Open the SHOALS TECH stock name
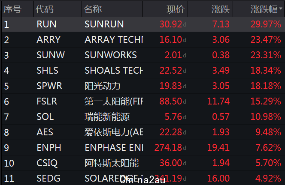285x185 pixels. 114,70
